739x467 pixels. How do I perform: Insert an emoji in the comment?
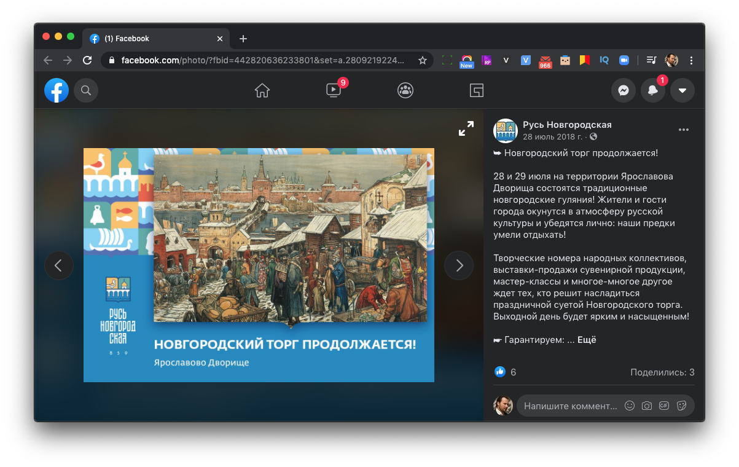tap(630, 406)
